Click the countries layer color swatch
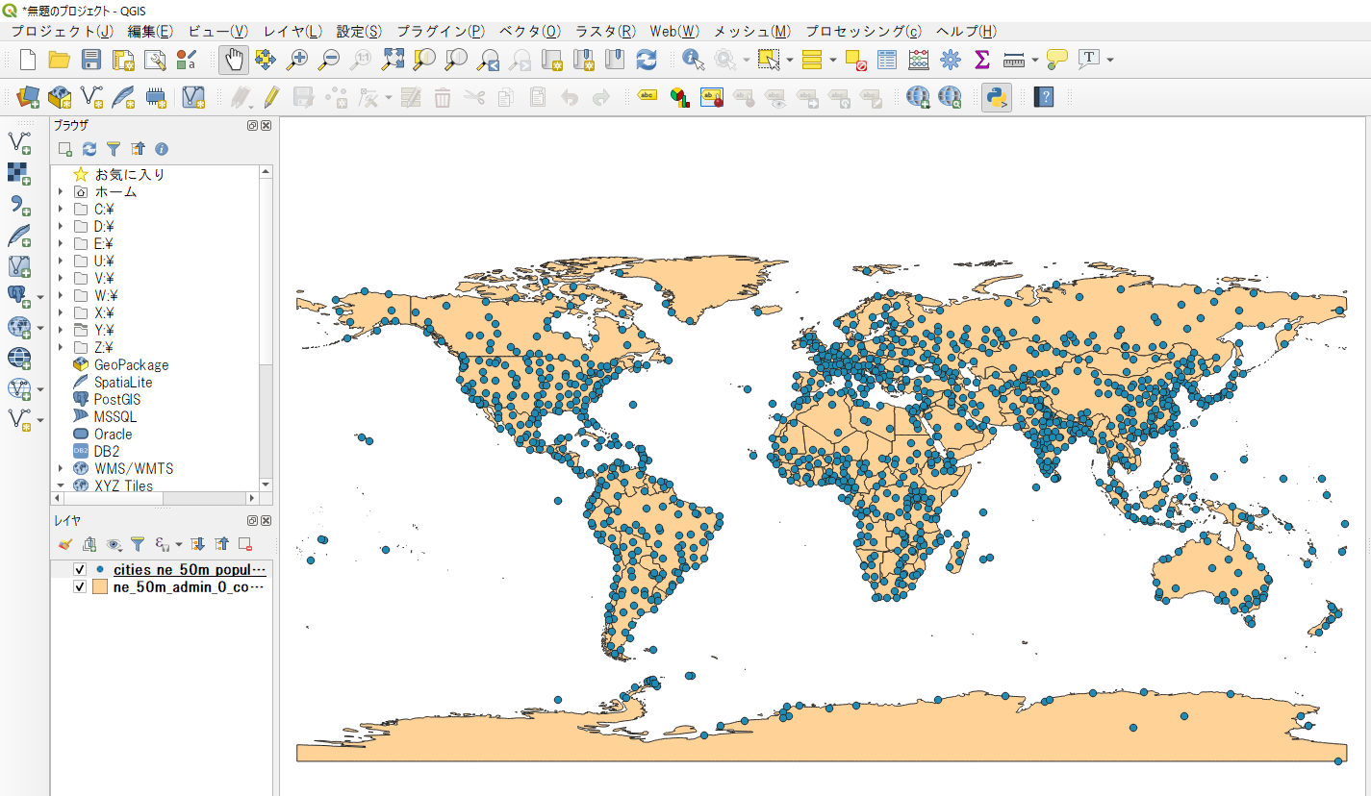Screen dimensions: 1371x796 pos(99,587)
